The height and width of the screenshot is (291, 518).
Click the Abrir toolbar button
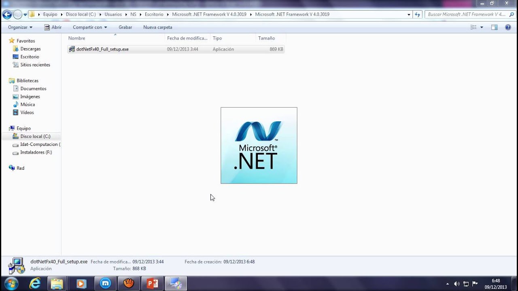[x=53, y=27]
